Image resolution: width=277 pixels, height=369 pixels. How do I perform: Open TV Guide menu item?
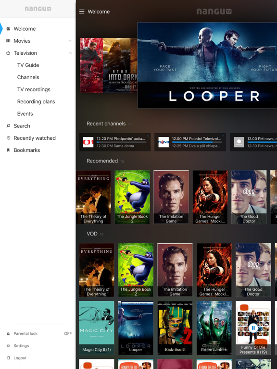(28, 65)
